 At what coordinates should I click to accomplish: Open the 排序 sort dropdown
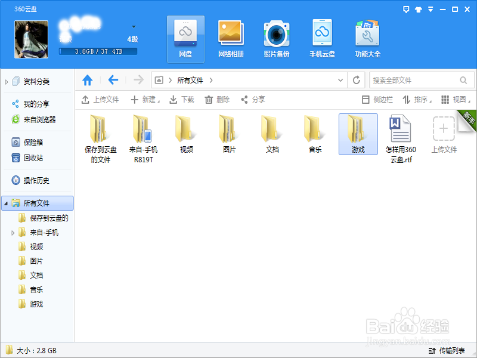click(417, 100)
